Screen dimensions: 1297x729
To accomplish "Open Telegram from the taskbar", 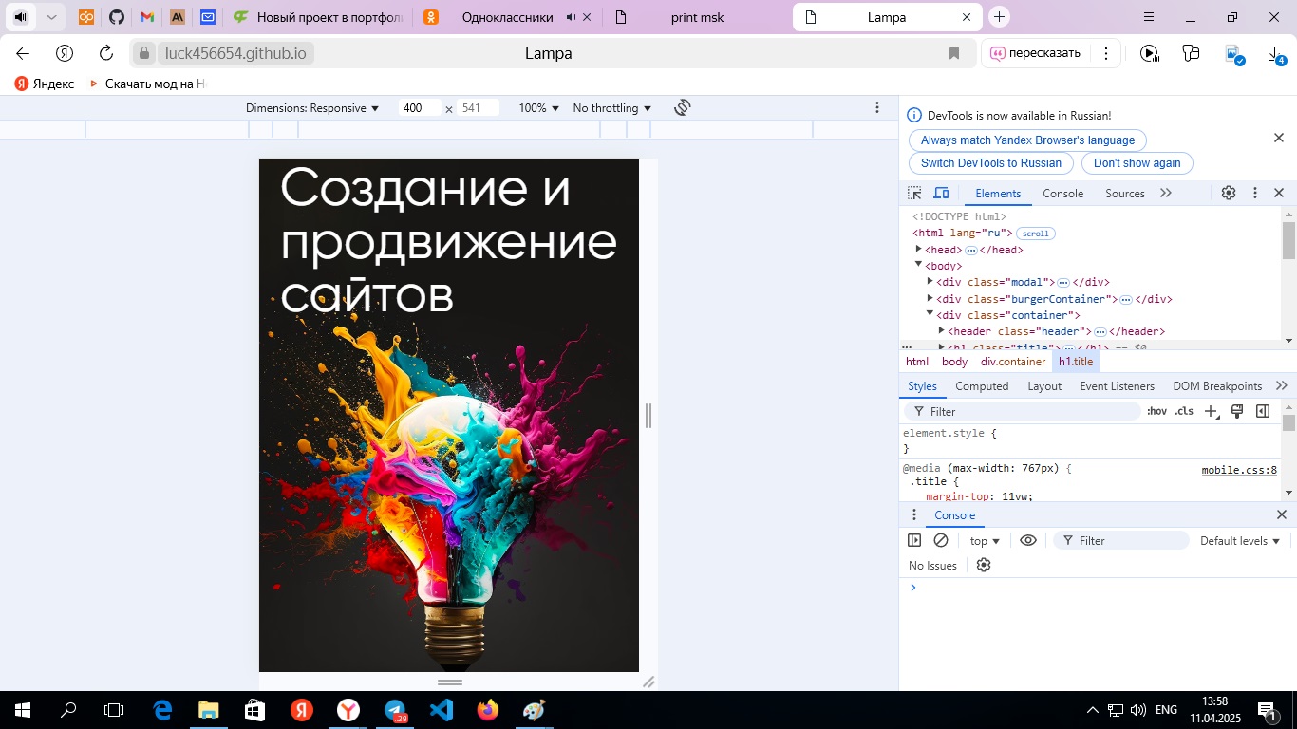I will 395,710.
